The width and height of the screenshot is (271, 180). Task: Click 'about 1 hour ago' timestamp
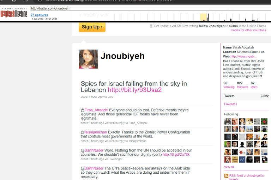[x=92, y=97]
